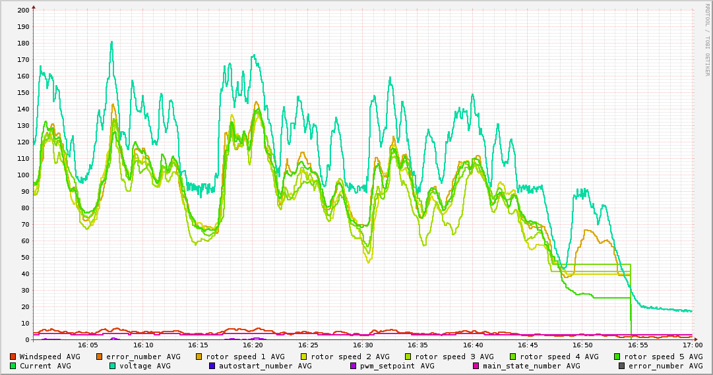
Task: Click the blue autostart_number AVG swatch
Action: point(212,366)
